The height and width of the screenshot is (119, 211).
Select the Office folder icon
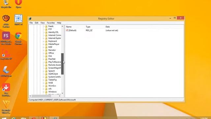click(x=46, y=53)
